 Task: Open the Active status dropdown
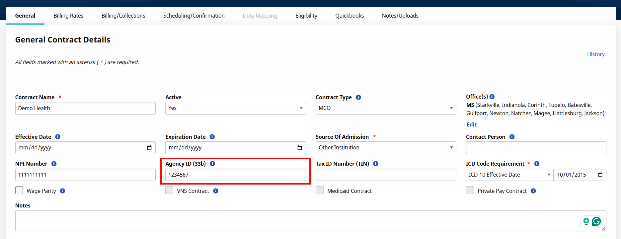(235, 108)
